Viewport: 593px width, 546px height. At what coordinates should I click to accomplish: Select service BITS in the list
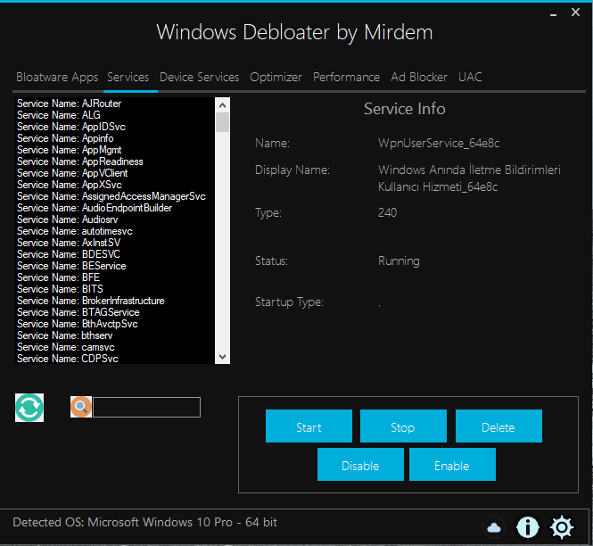[115, 289]
